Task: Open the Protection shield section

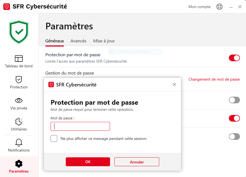Action: pos(19,79)
